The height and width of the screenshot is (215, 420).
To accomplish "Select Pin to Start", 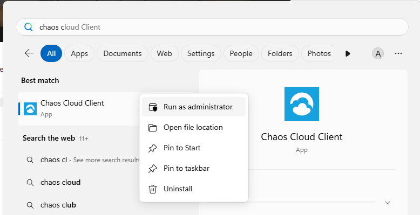I will (x=194, y=148).
